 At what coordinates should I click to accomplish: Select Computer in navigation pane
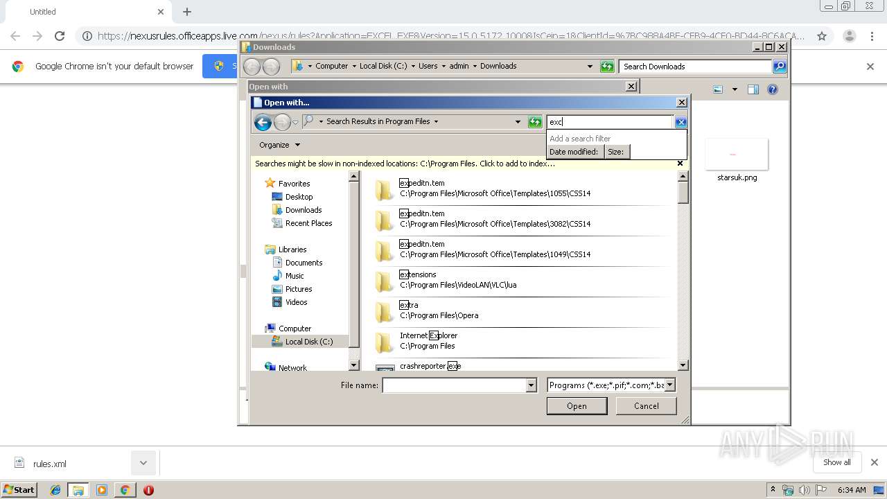coord(295,329)
